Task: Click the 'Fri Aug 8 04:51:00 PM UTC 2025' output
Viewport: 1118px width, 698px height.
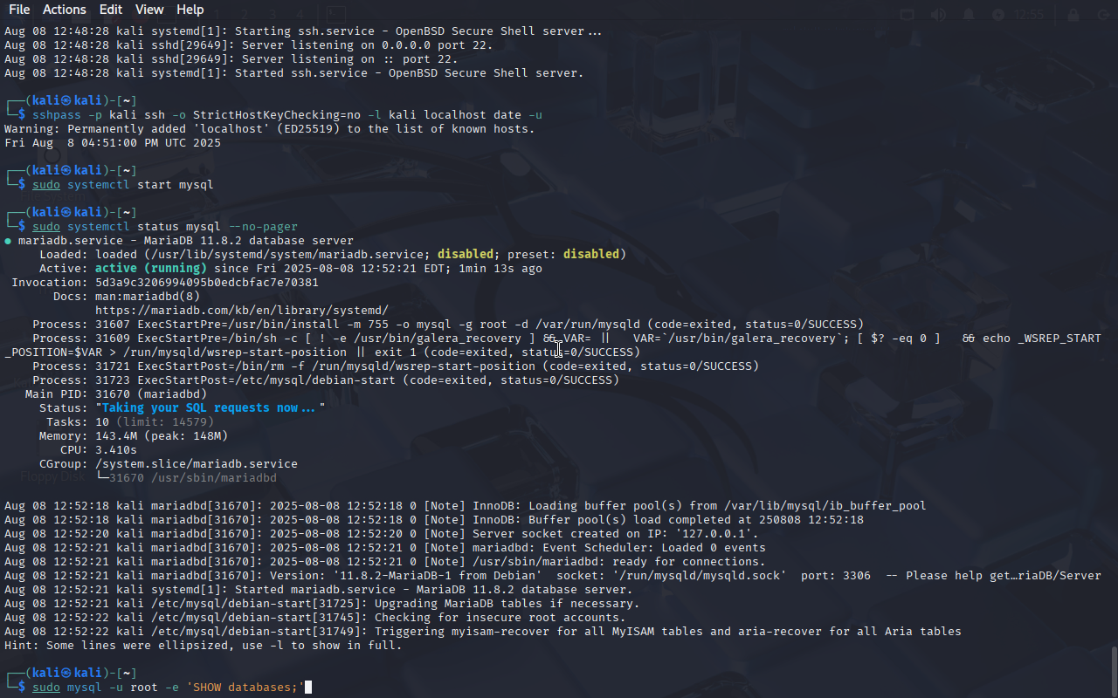Action: [x=113, y=142]
